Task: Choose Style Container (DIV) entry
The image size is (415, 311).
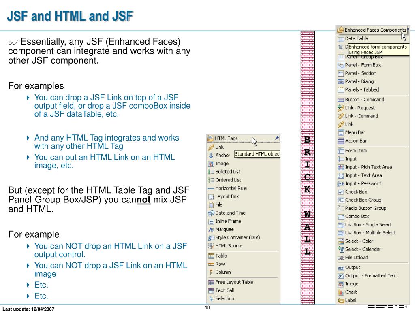Action: (234, 237)
